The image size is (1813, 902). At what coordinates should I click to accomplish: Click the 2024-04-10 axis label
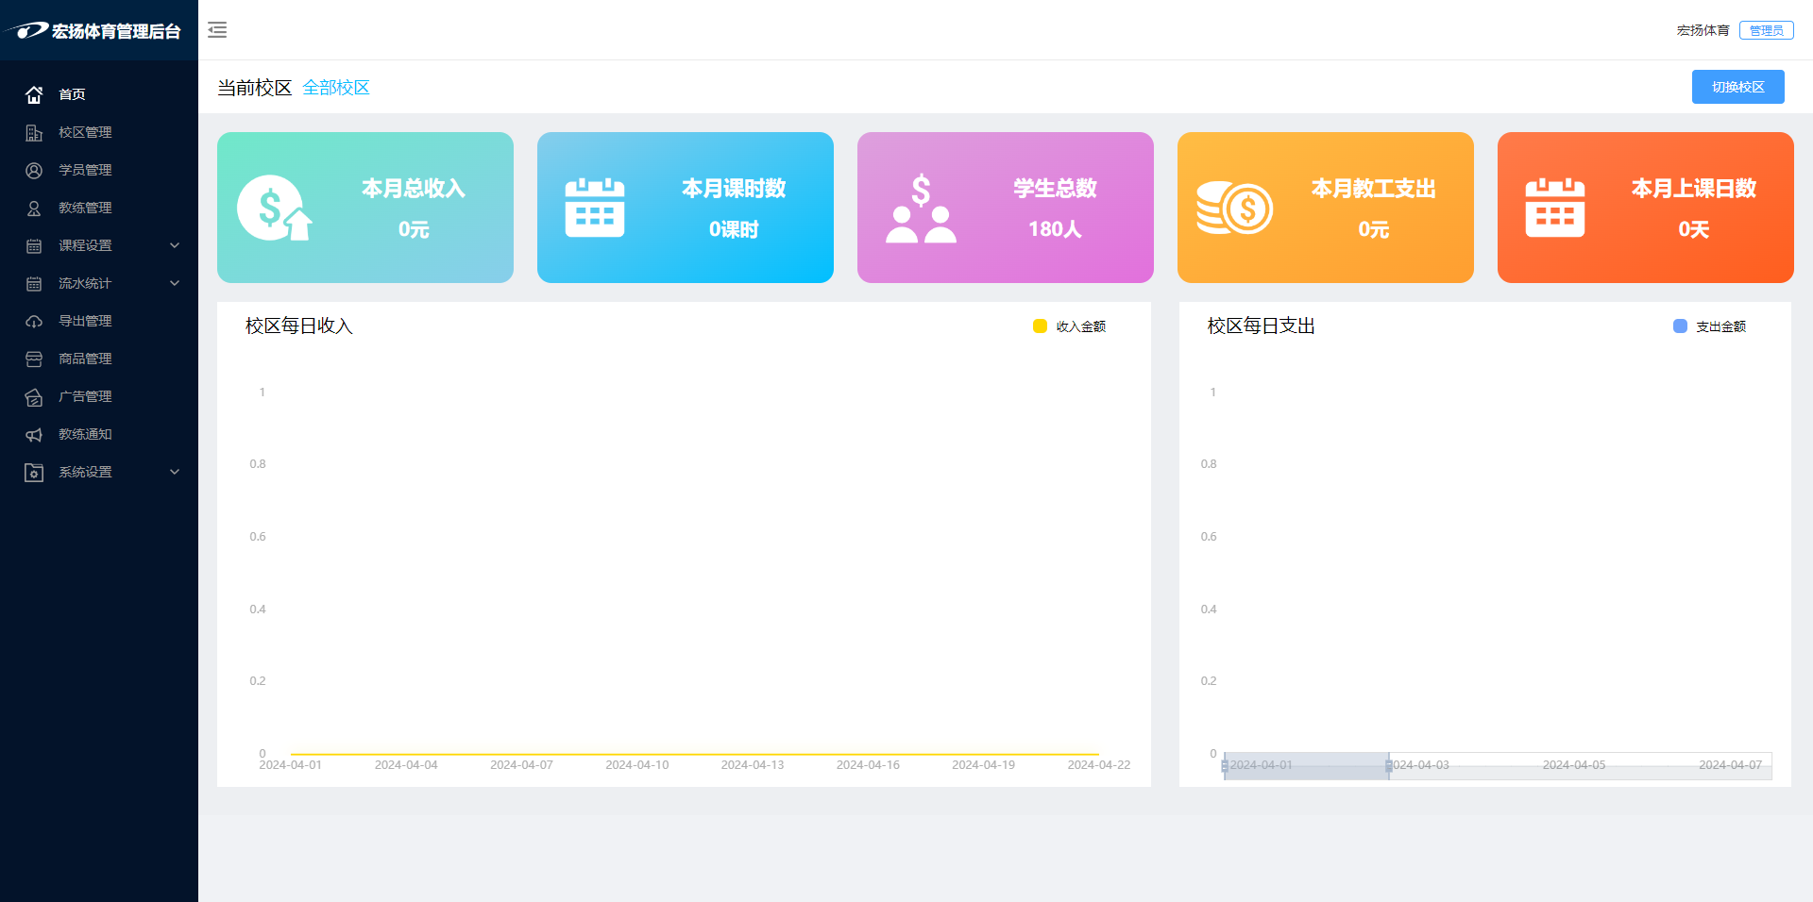click(636, 765)
